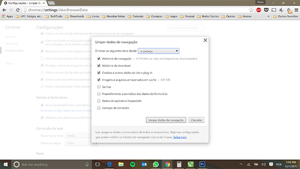Select Configurações in the settings sidebar
300x169 pixels.
point(15,51)
